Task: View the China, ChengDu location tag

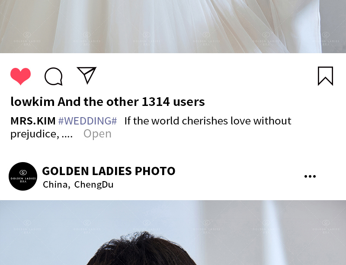Action: tap(78, 185)
